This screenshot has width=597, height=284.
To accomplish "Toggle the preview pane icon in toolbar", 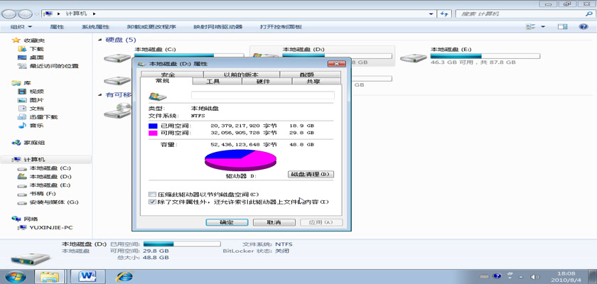I will pos(562,26).
